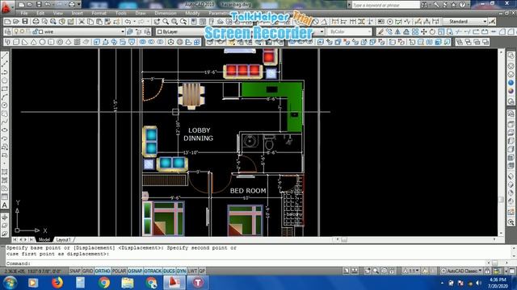The height and width of the screenshot is (290, 517).
Task: Toggle SNAP mode in status bar
Action: 75,271
